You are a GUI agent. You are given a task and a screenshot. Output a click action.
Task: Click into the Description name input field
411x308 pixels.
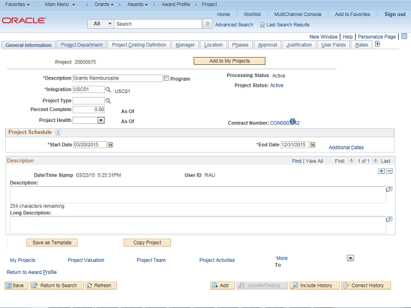118,78
